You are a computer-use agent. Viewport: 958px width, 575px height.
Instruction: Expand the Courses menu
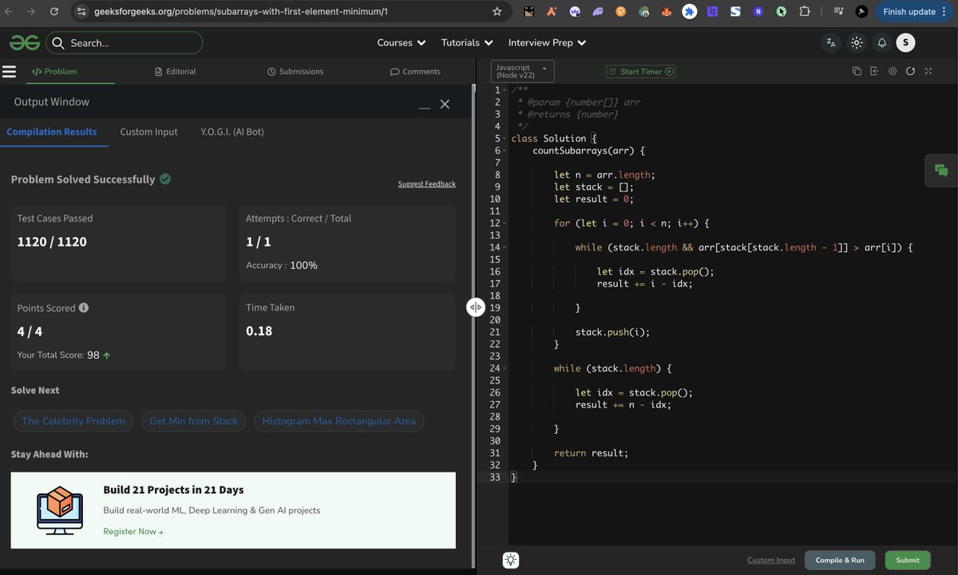[x=401, y=43]
